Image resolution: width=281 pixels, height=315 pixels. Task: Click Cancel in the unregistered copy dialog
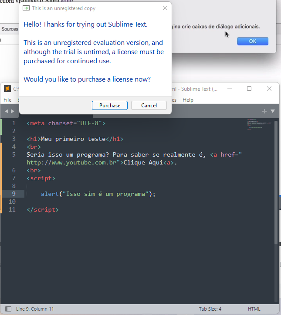pos(149,106)
